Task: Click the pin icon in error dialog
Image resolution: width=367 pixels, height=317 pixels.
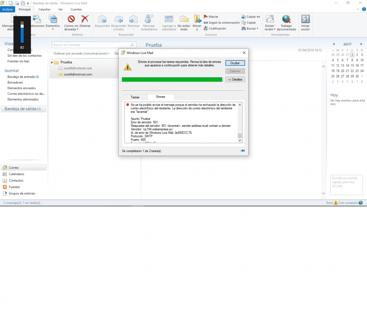Action: [243, 150]
